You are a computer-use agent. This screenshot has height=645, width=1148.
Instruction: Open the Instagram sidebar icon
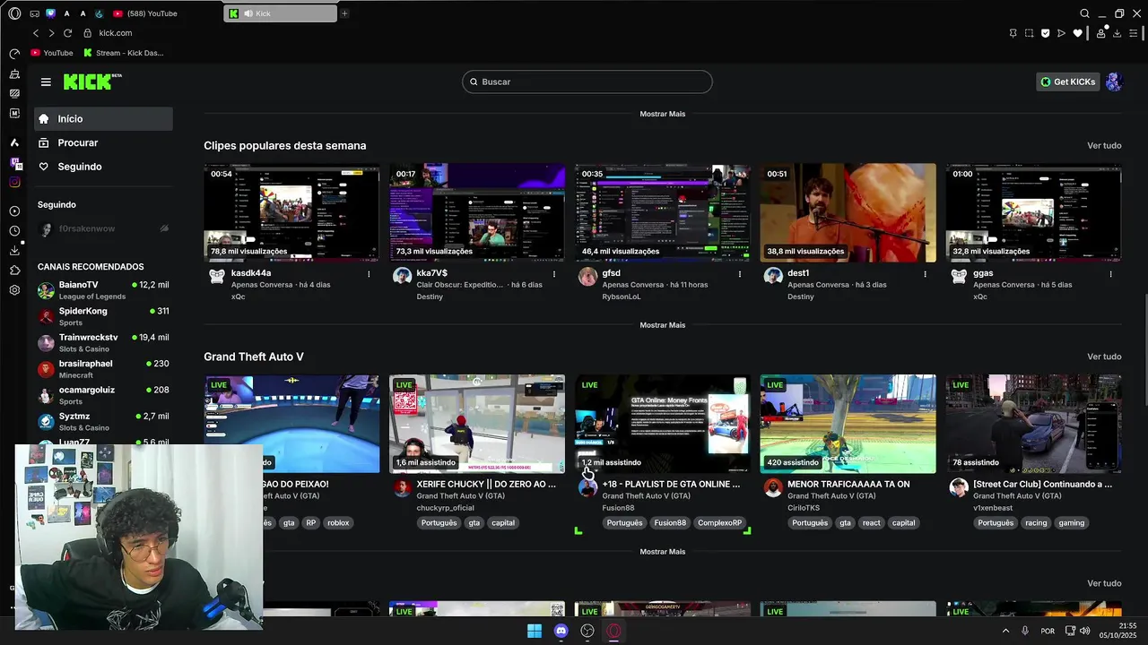coord(14,182)
